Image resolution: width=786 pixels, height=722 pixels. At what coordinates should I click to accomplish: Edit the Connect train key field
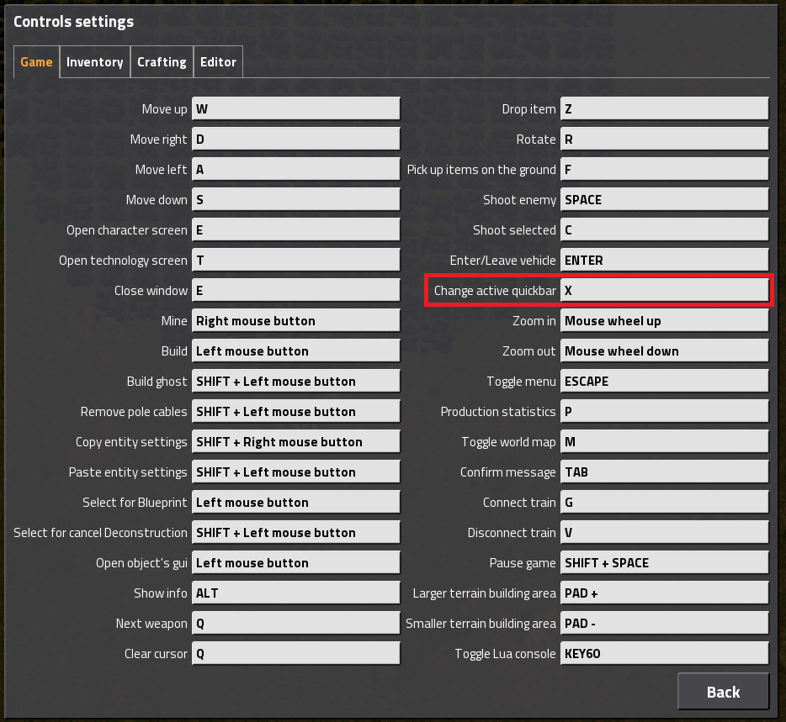[664, 502]
